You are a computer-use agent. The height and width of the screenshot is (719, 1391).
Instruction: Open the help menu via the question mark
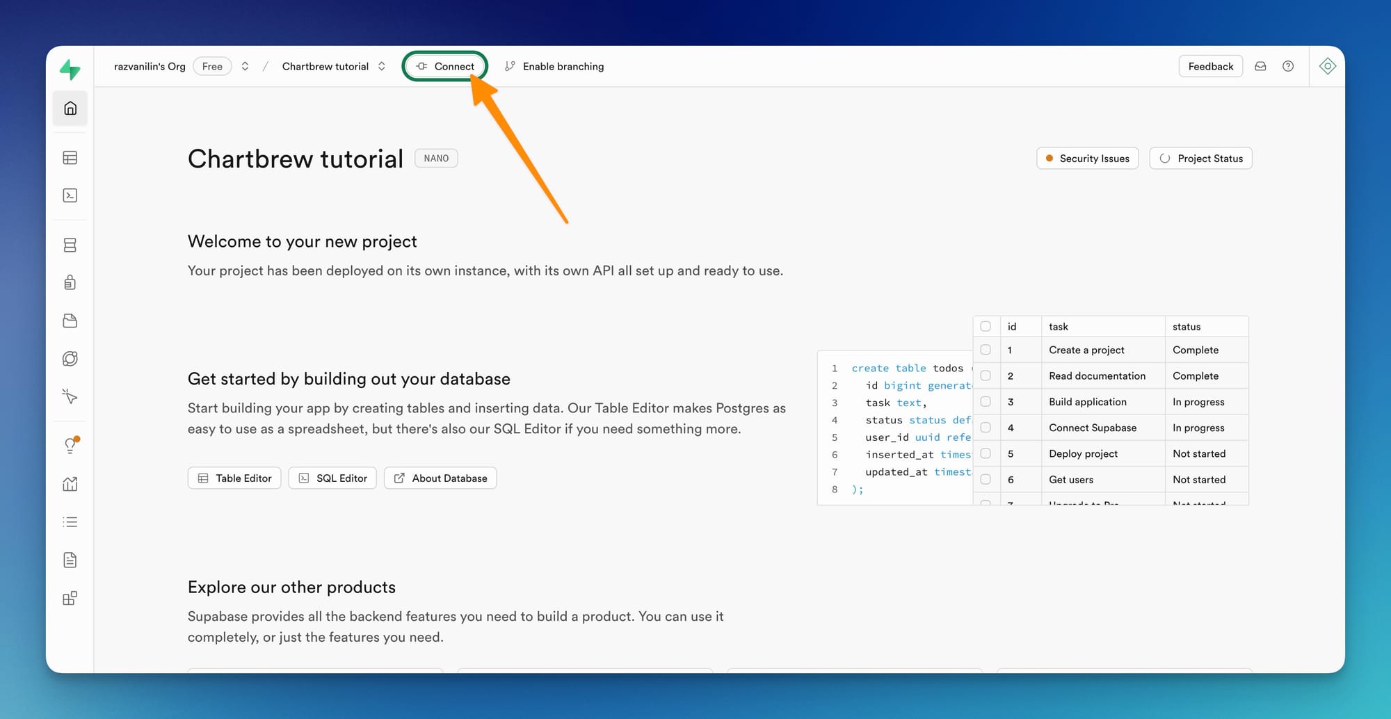coord(1288,65)
